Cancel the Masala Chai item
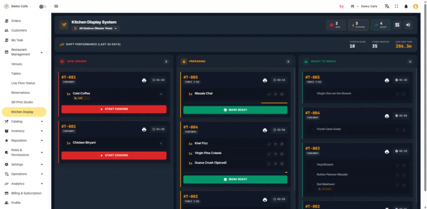 pos(282,94)
